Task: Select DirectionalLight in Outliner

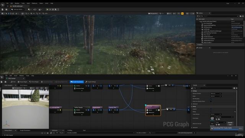Action: pyautogui.click(x=208, y=23)
